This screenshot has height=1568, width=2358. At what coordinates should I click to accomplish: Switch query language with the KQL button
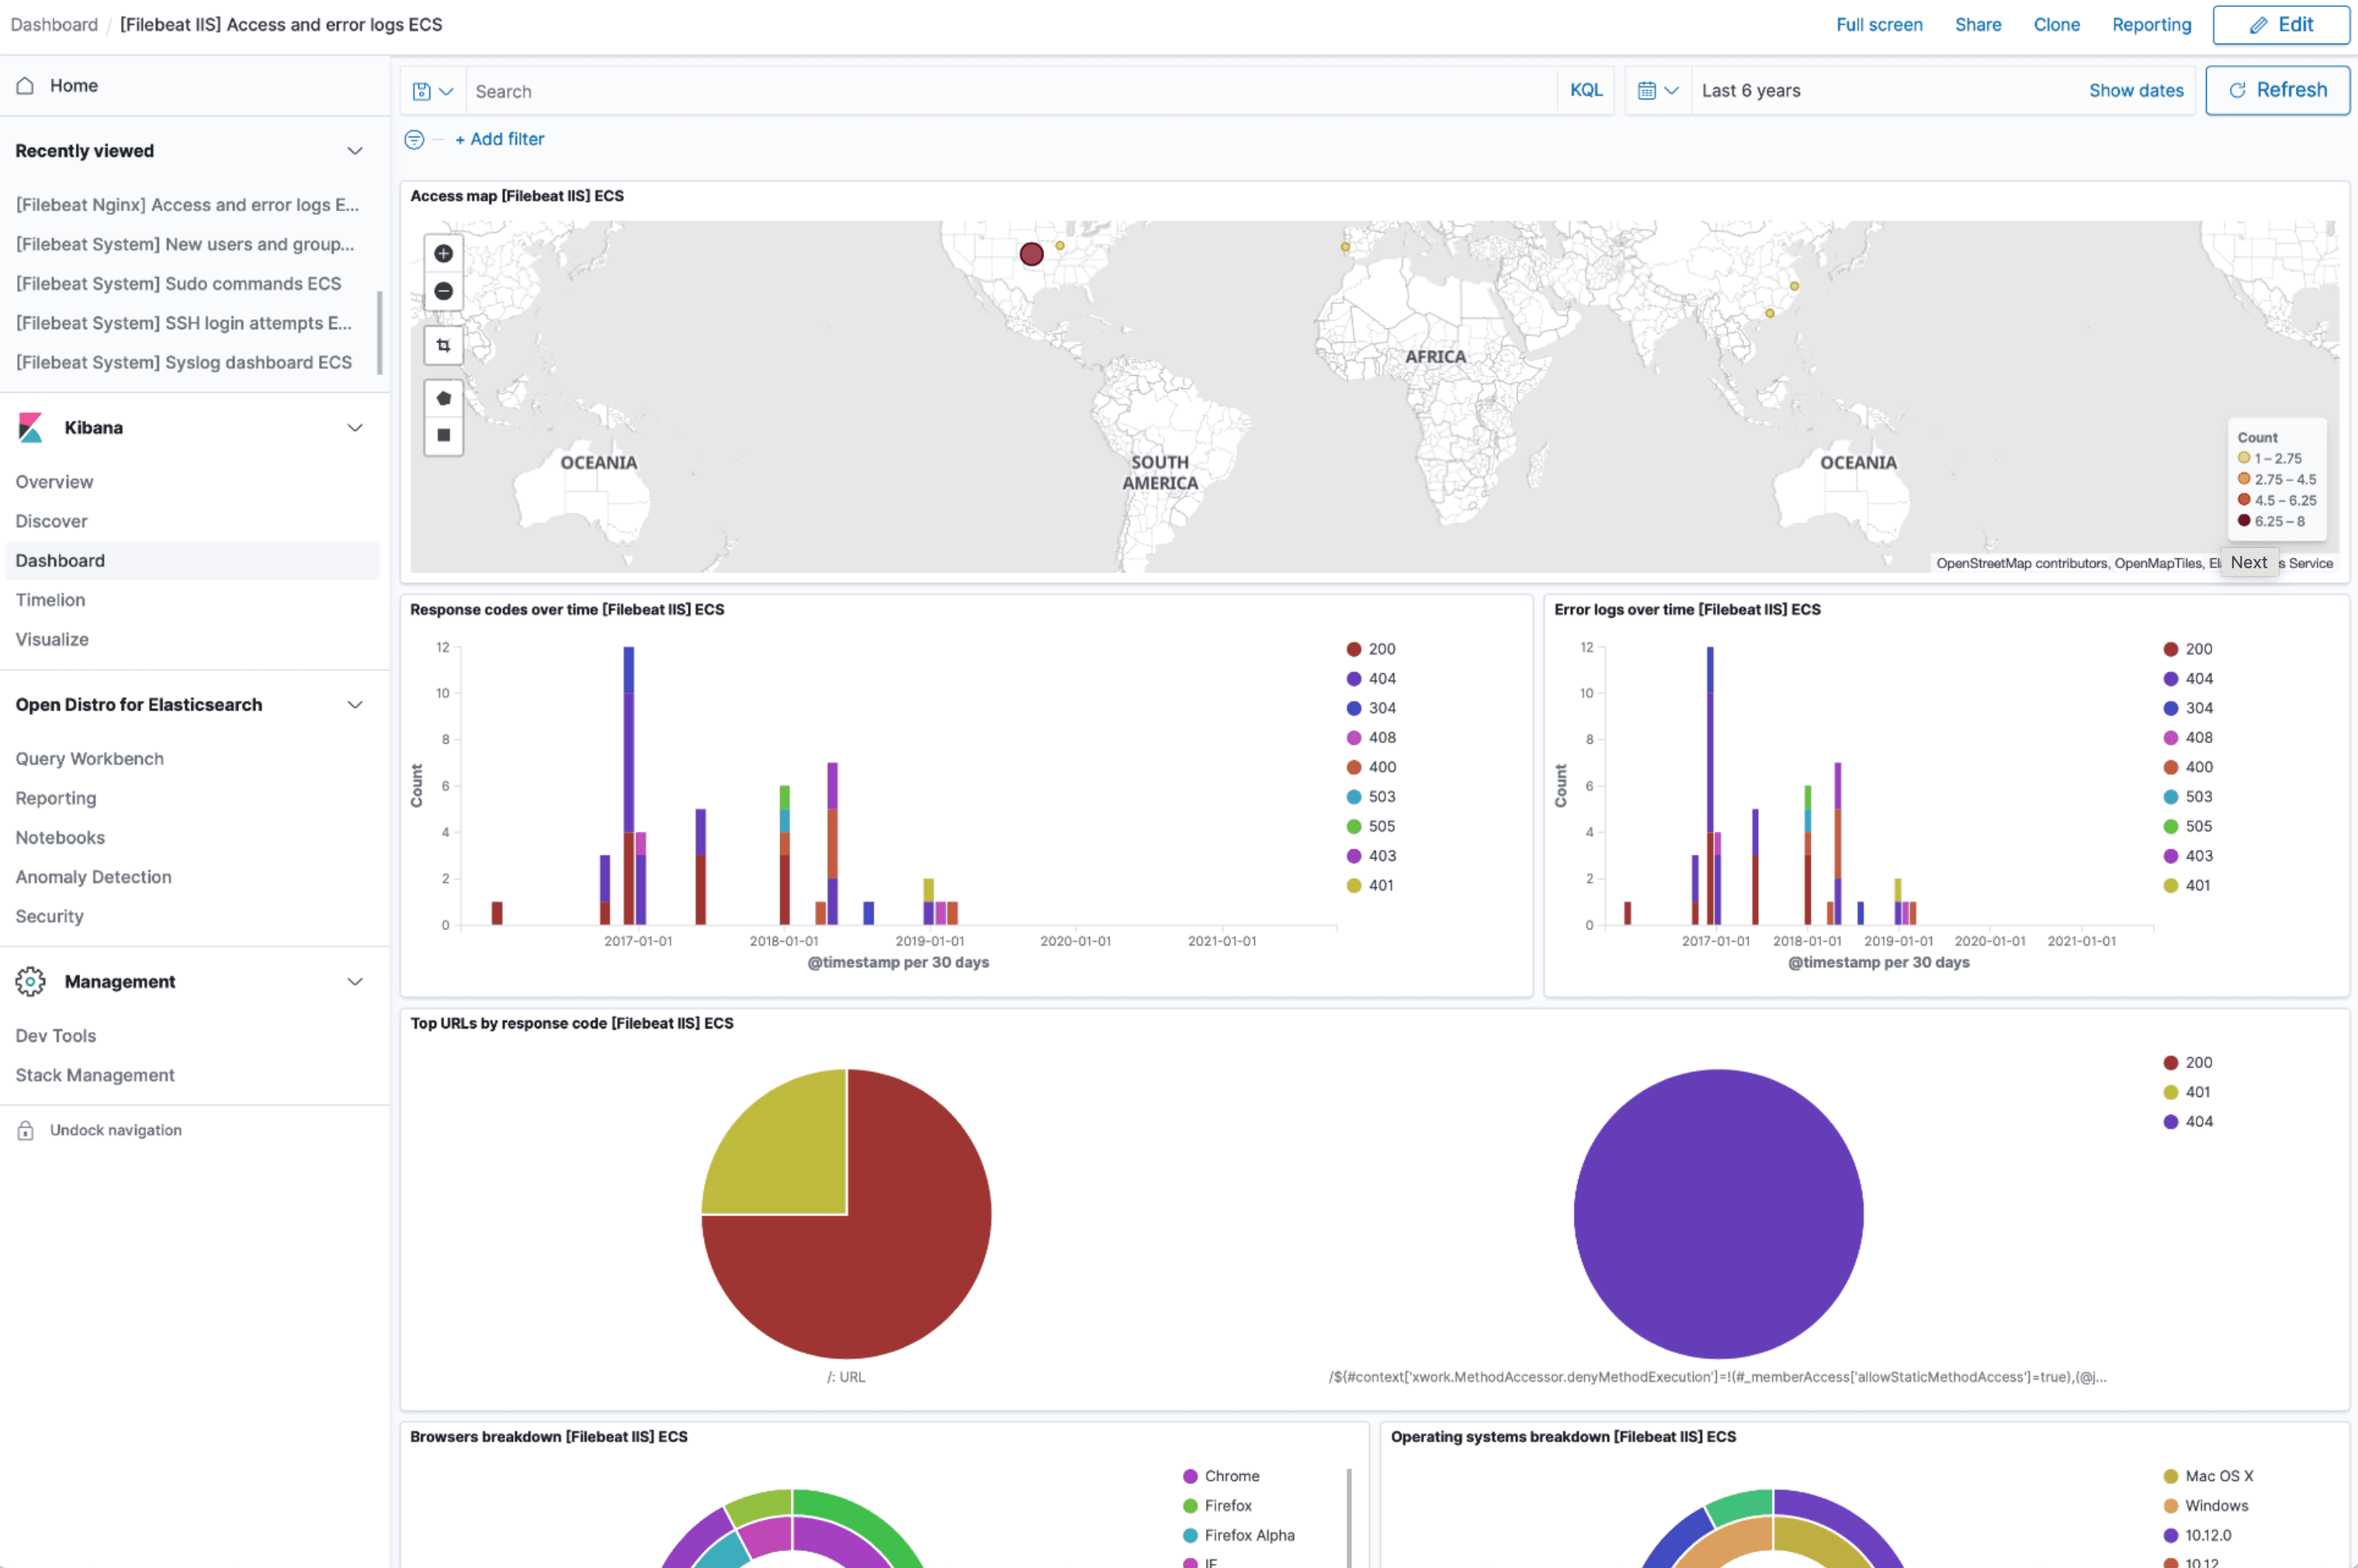pos(1586,90)
